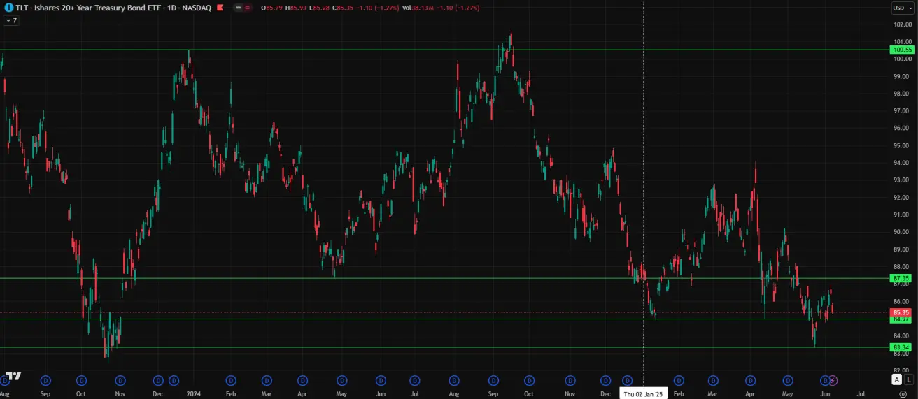Select the red 85.35 current price label

pyautogui.click(x=901, y=312)
